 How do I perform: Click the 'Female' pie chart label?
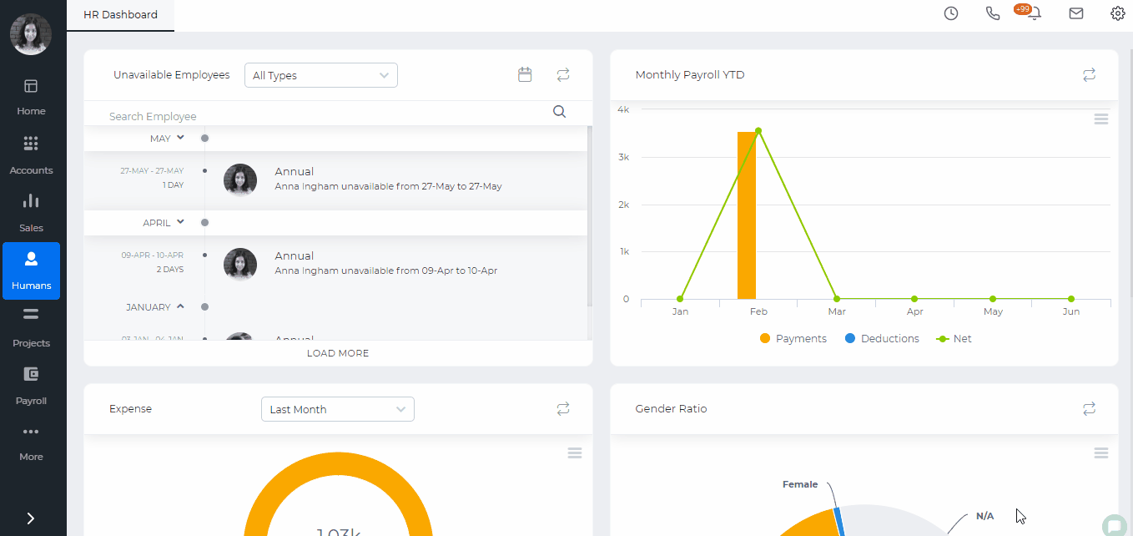tap(800, 484)
